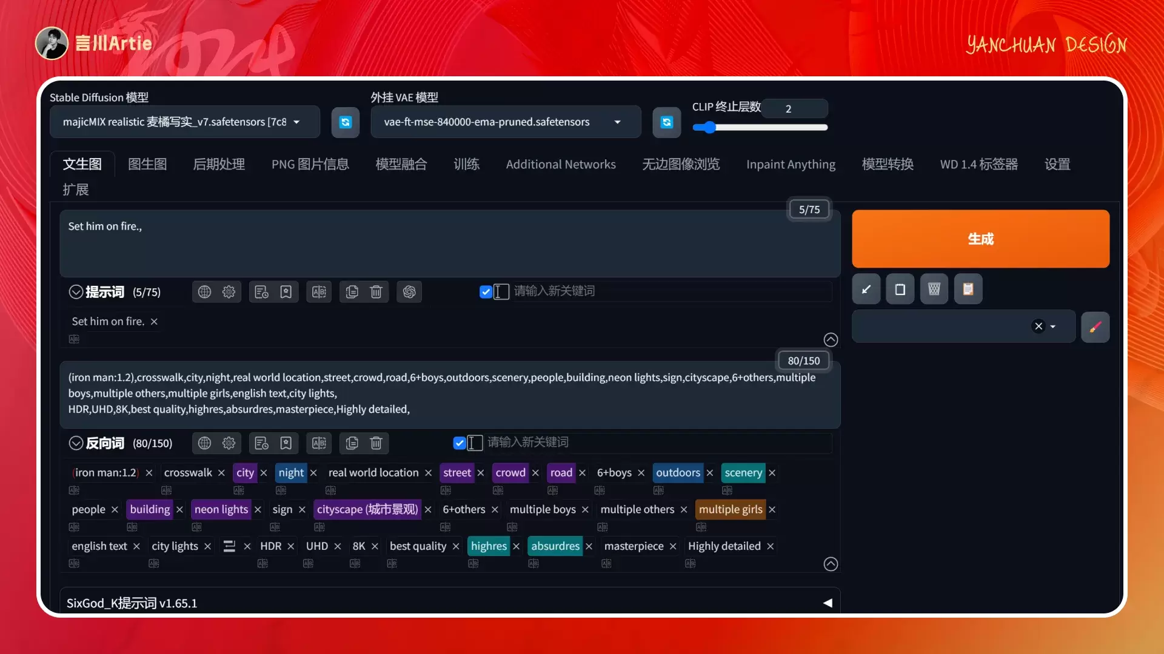This screenshot has height=654, width=1164.
Task: Open settings gear in the 反向词 toolbar
Action: pos(229,443)
